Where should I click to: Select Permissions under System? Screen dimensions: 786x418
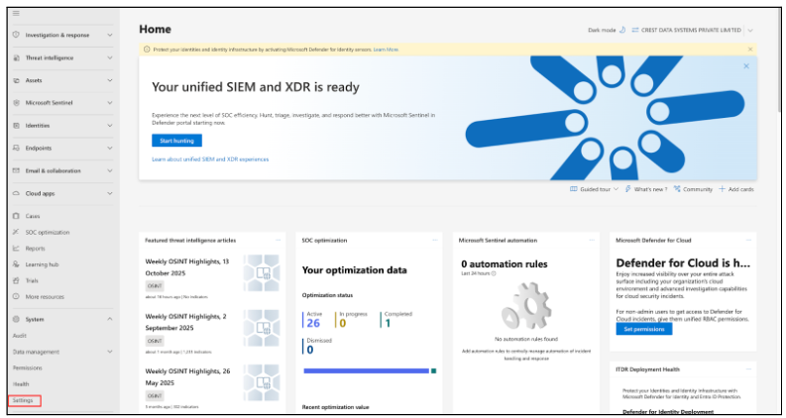(27, 367)
